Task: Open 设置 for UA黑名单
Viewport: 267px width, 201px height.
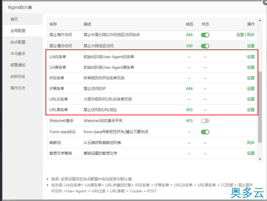Action: [x=251, y=67]
